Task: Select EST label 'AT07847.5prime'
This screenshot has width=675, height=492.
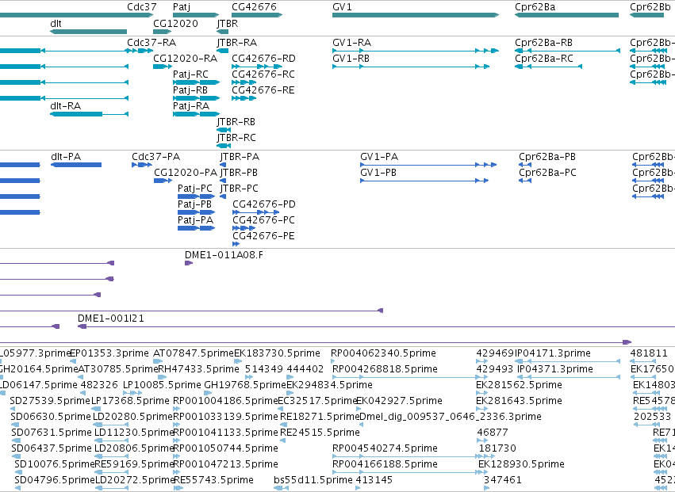Action: pos(194,353)
